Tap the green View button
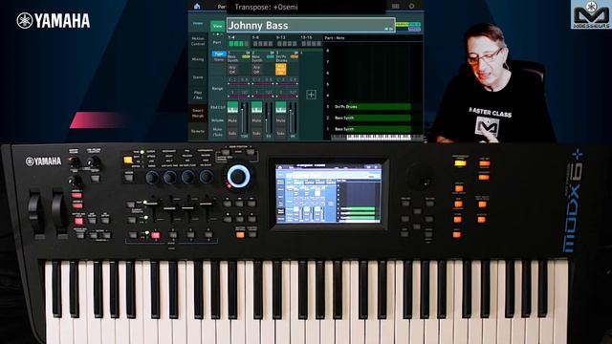This screenshot has width=612, height=344. click(217, 26)
